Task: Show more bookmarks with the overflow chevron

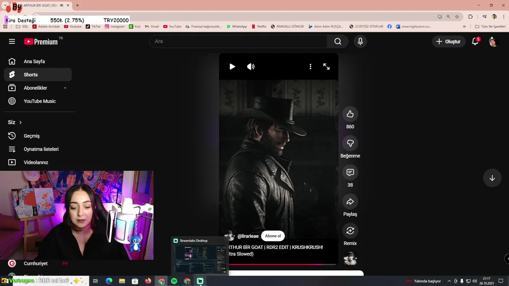Action: tap(464, 27)
